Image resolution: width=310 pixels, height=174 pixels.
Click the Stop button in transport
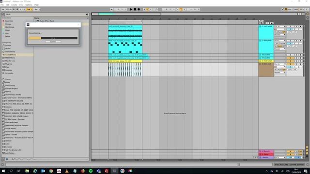pos(135,9)
